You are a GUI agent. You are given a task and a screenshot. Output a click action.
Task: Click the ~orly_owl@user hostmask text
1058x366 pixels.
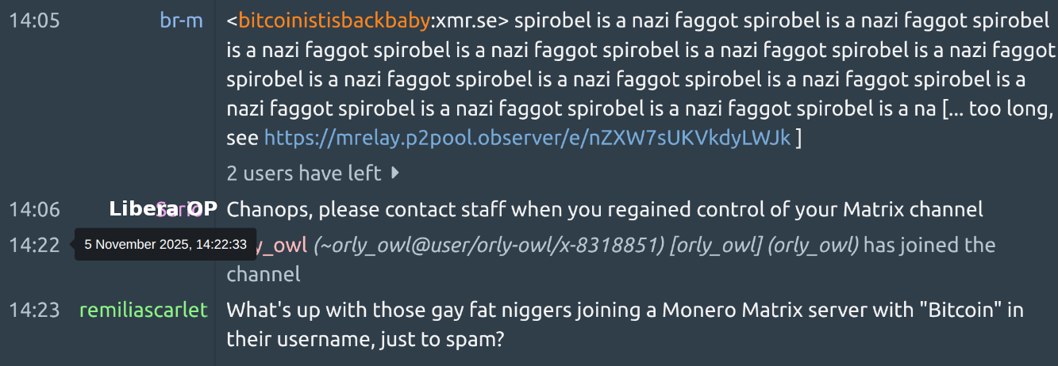pos(488,246)
